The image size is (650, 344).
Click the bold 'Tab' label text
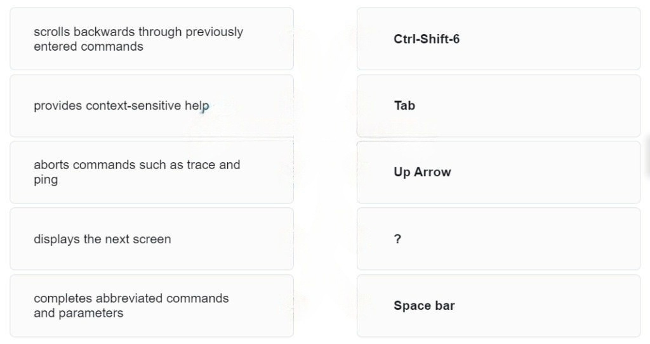pyautogui.click(x=404, y=106)
